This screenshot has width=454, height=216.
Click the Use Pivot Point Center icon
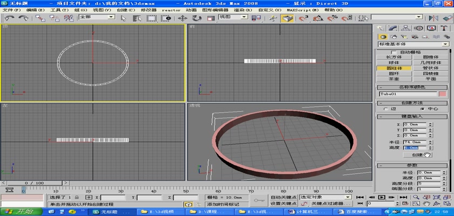(x=256, y=18)
